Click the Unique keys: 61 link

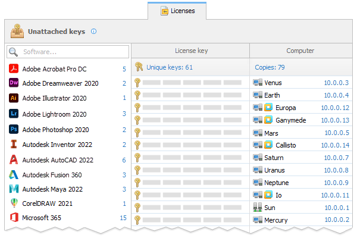tap(170, 67)
